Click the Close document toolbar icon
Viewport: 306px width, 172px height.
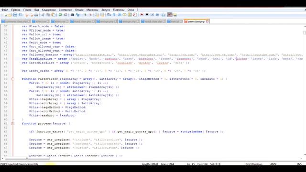(x=27, y=15)
